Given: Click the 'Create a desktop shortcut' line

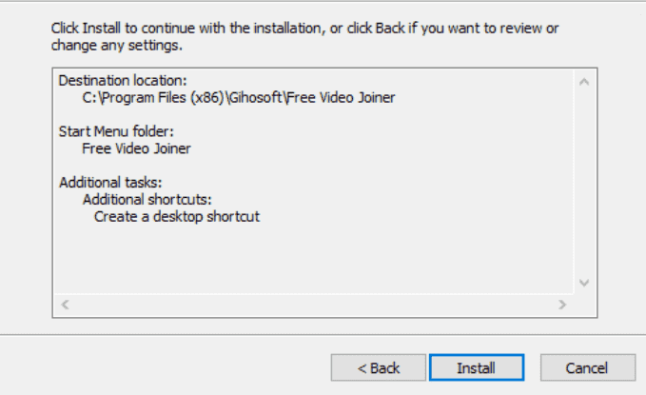Looking at the screenshot, I should point(177,216).
